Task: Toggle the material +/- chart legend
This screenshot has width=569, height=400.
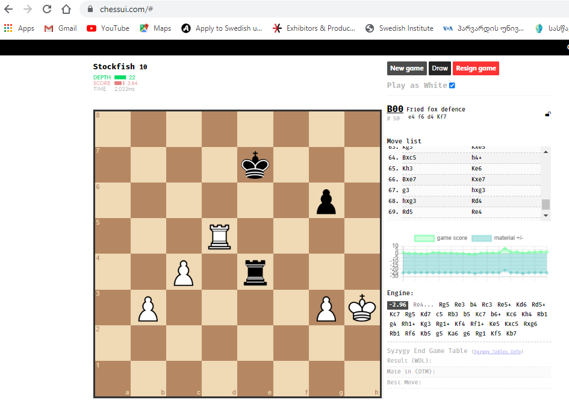Action: (497, 238)
